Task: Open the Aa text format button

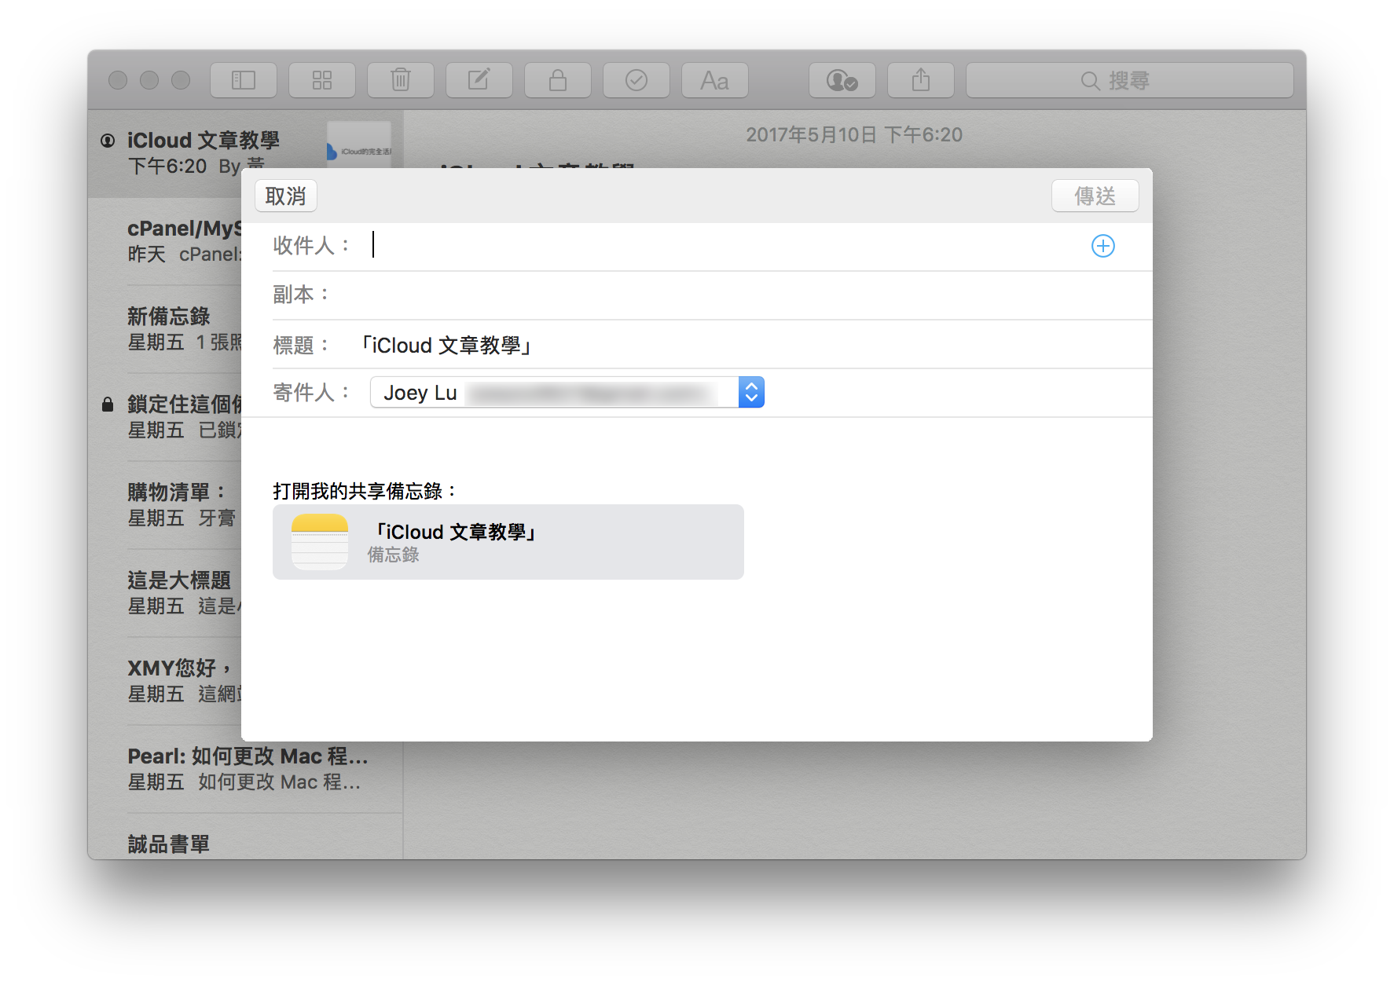Action: coord(715,80)
